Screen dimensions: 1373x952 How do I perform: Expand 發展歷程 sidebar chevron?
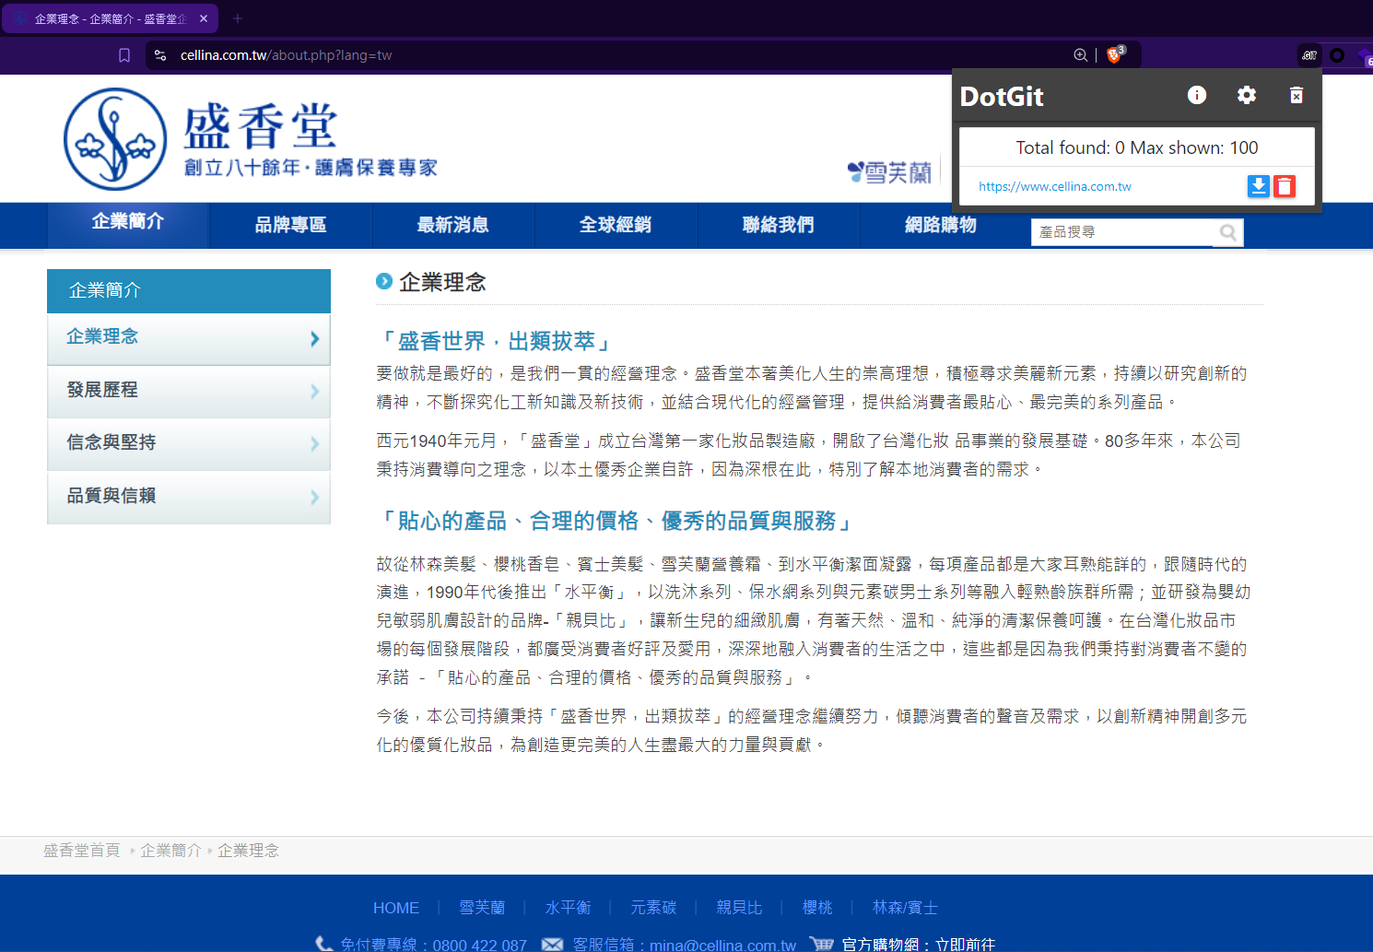click(x=315, y=392)
